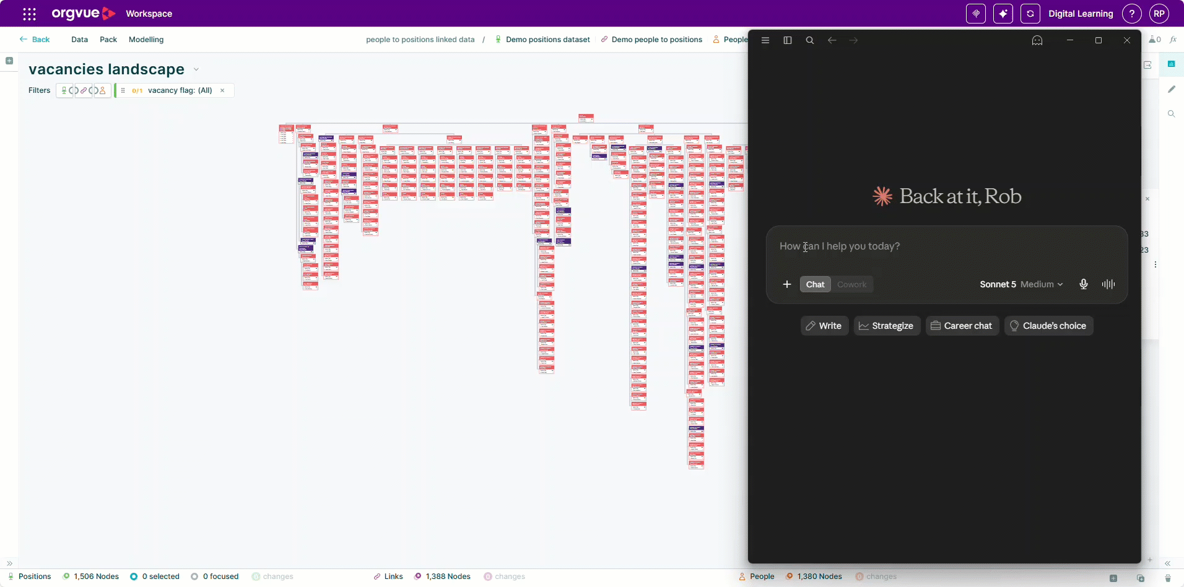Open the Sonnet 5 Medium model selector
This screenshot has width=1184, height=587.
(x=1021, y=284)
